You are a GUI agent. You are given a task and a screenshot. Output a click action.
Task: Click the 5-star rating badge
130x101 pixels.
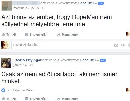[103, 60]
